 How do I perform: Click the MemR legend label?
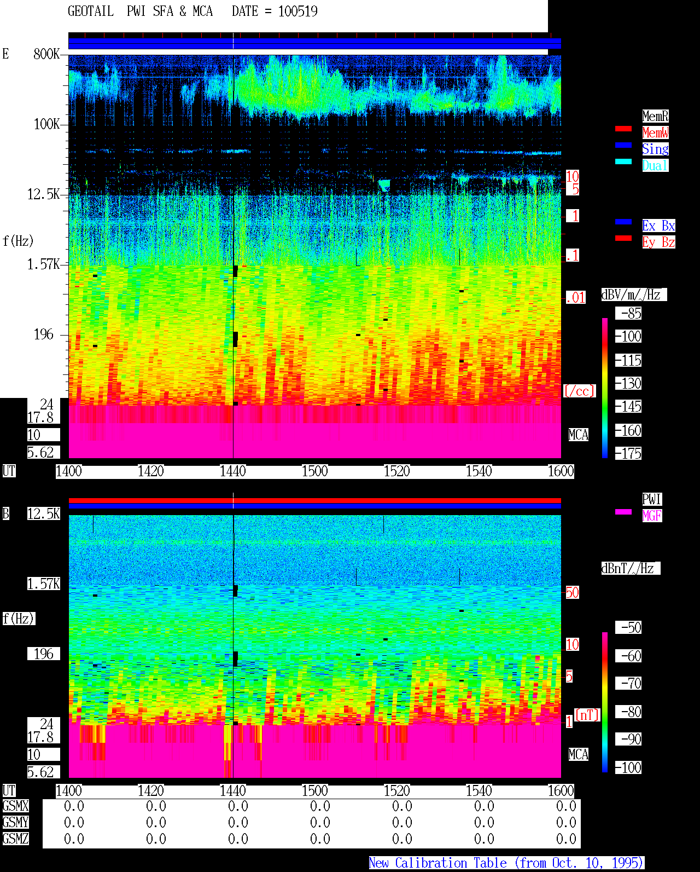tap(655, 116)
